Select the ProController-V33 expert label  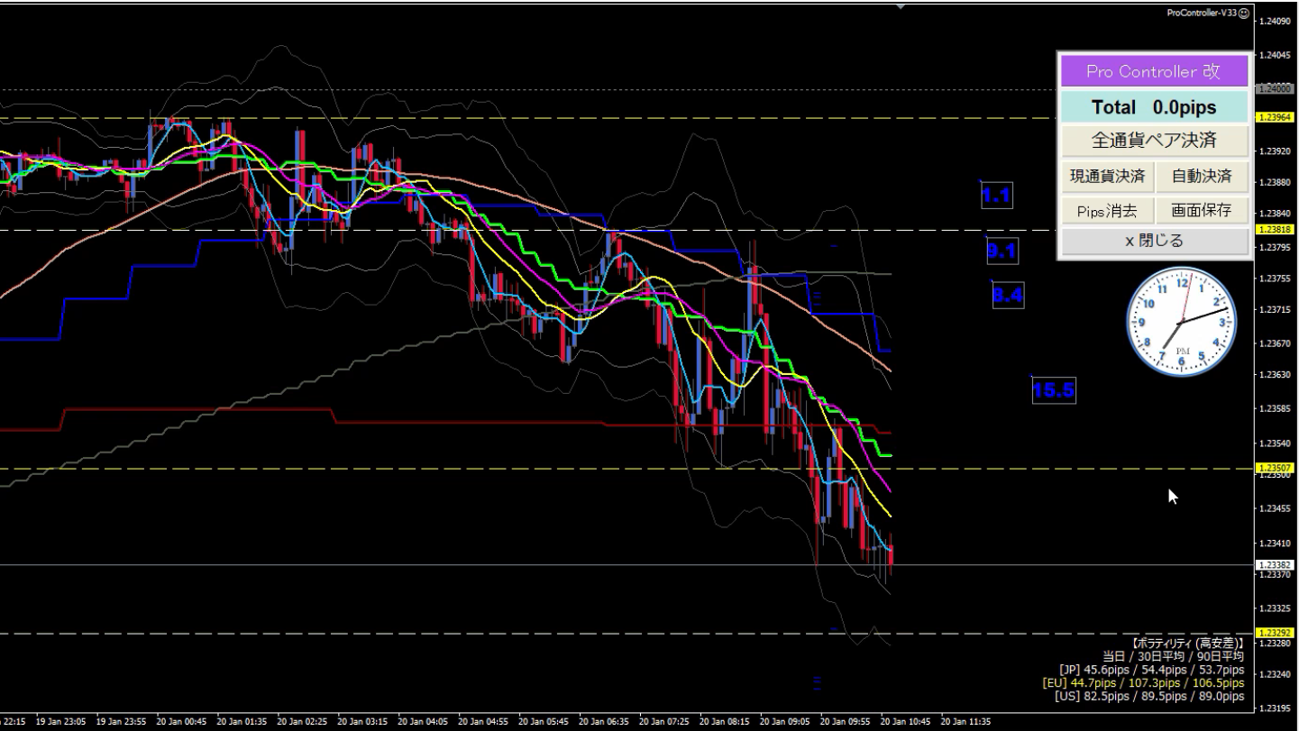(x=1202, y=14)
